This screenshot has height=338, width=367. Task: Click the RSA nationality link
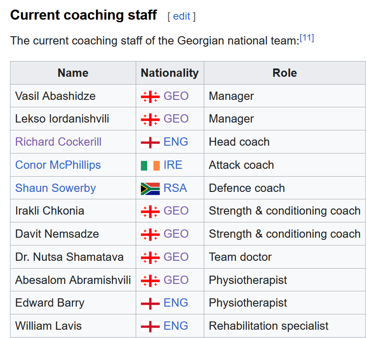pyautogui.click(x=175, y=188)
